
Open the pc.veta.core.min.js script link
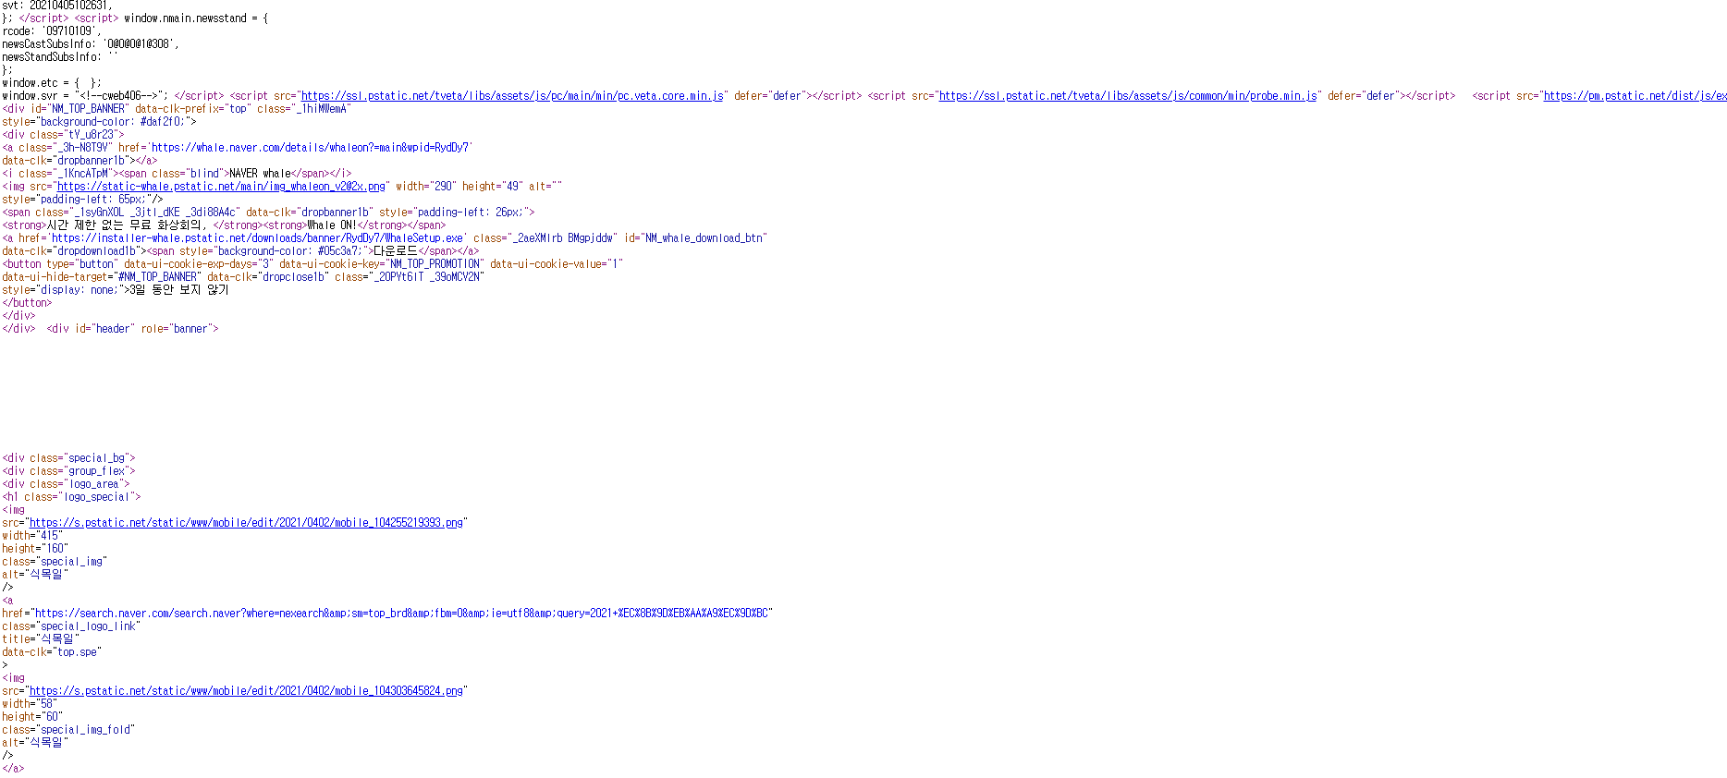coord(512,96)
